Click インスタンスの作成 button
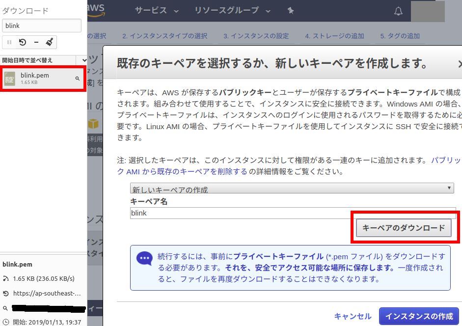The image size is (462, 326). pyautogui.click(x=419, y=316)
